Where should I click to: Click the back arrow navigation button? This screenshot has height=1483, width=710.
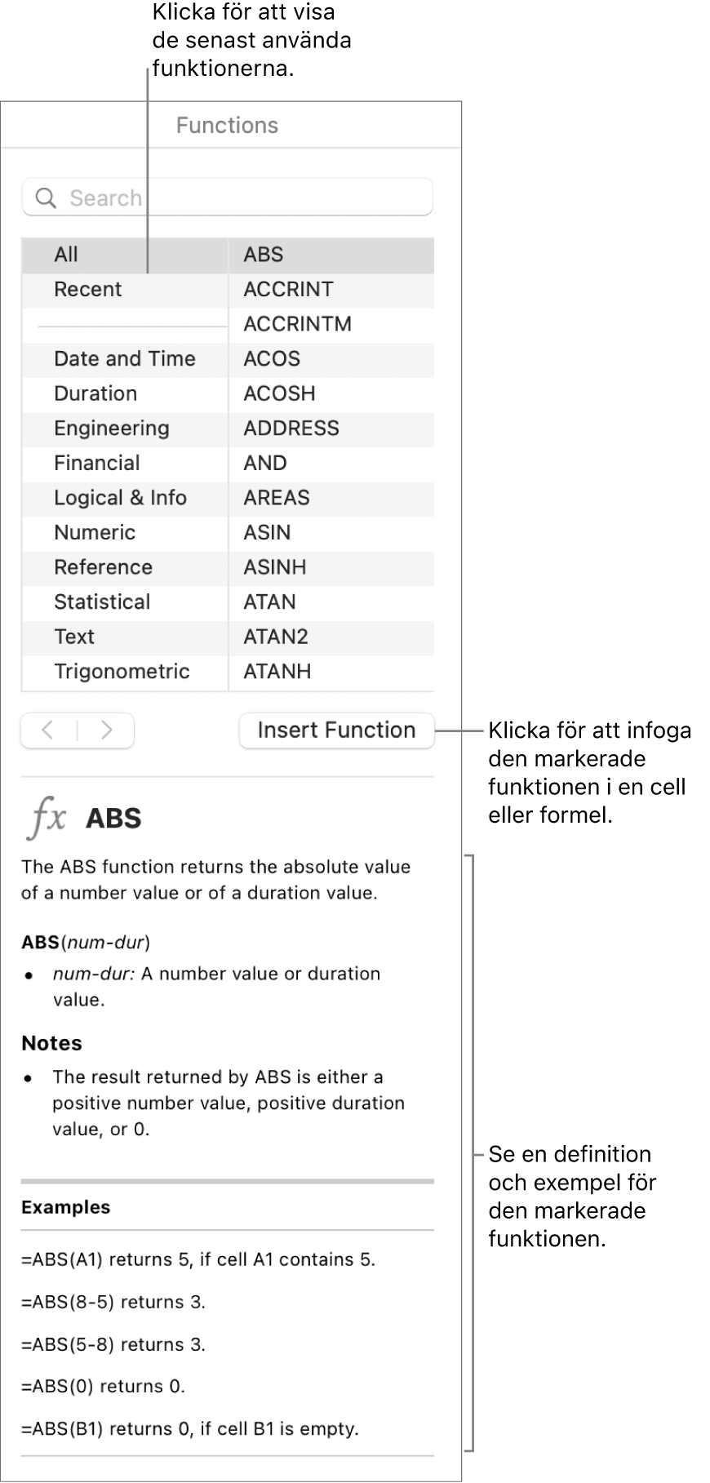(x=49, y=730)
